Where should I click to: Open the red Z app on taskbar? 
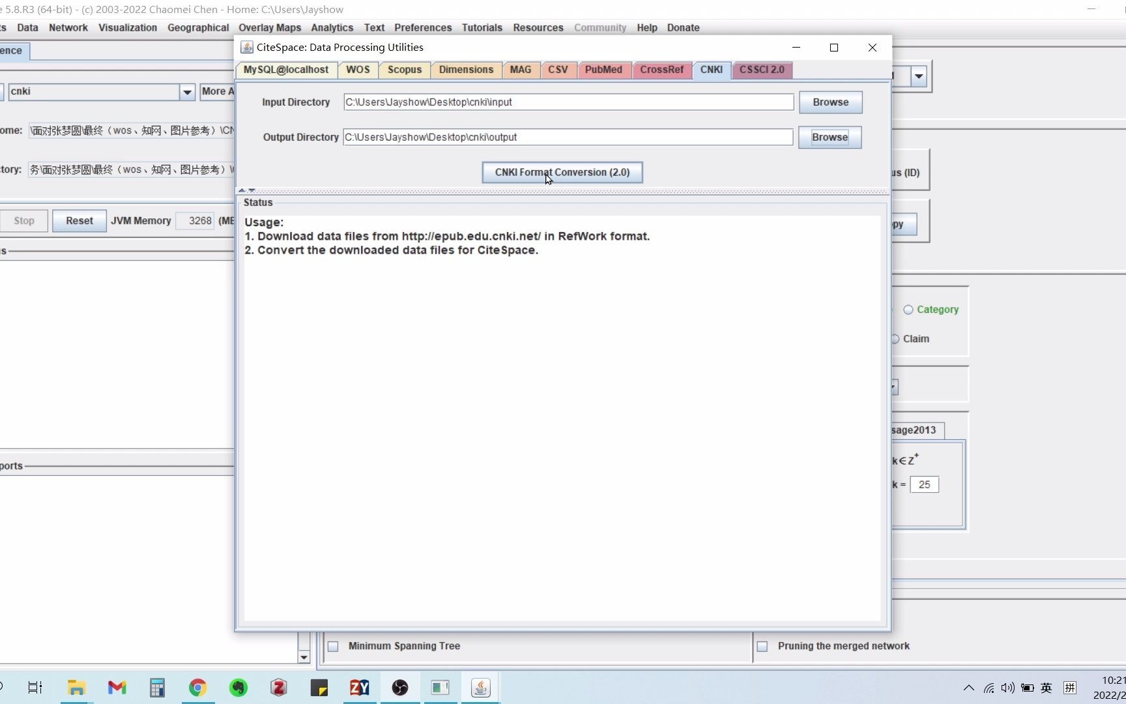click(279, 687)
